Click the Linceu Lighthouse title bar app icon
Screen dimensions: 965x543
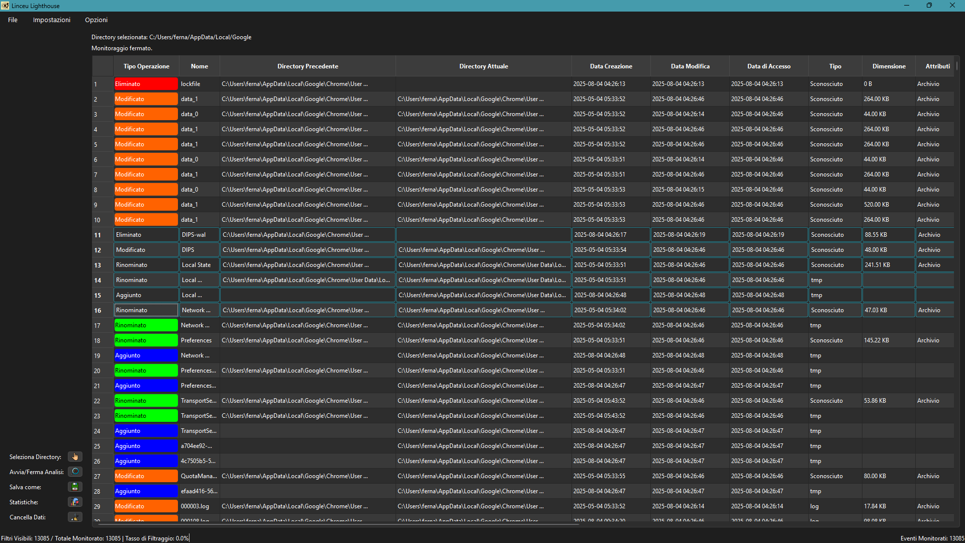tap(5, 6)
